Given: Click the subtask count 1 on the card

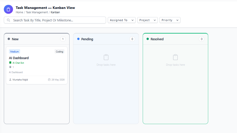Looking at the screenshot, I should click(13, 67).
